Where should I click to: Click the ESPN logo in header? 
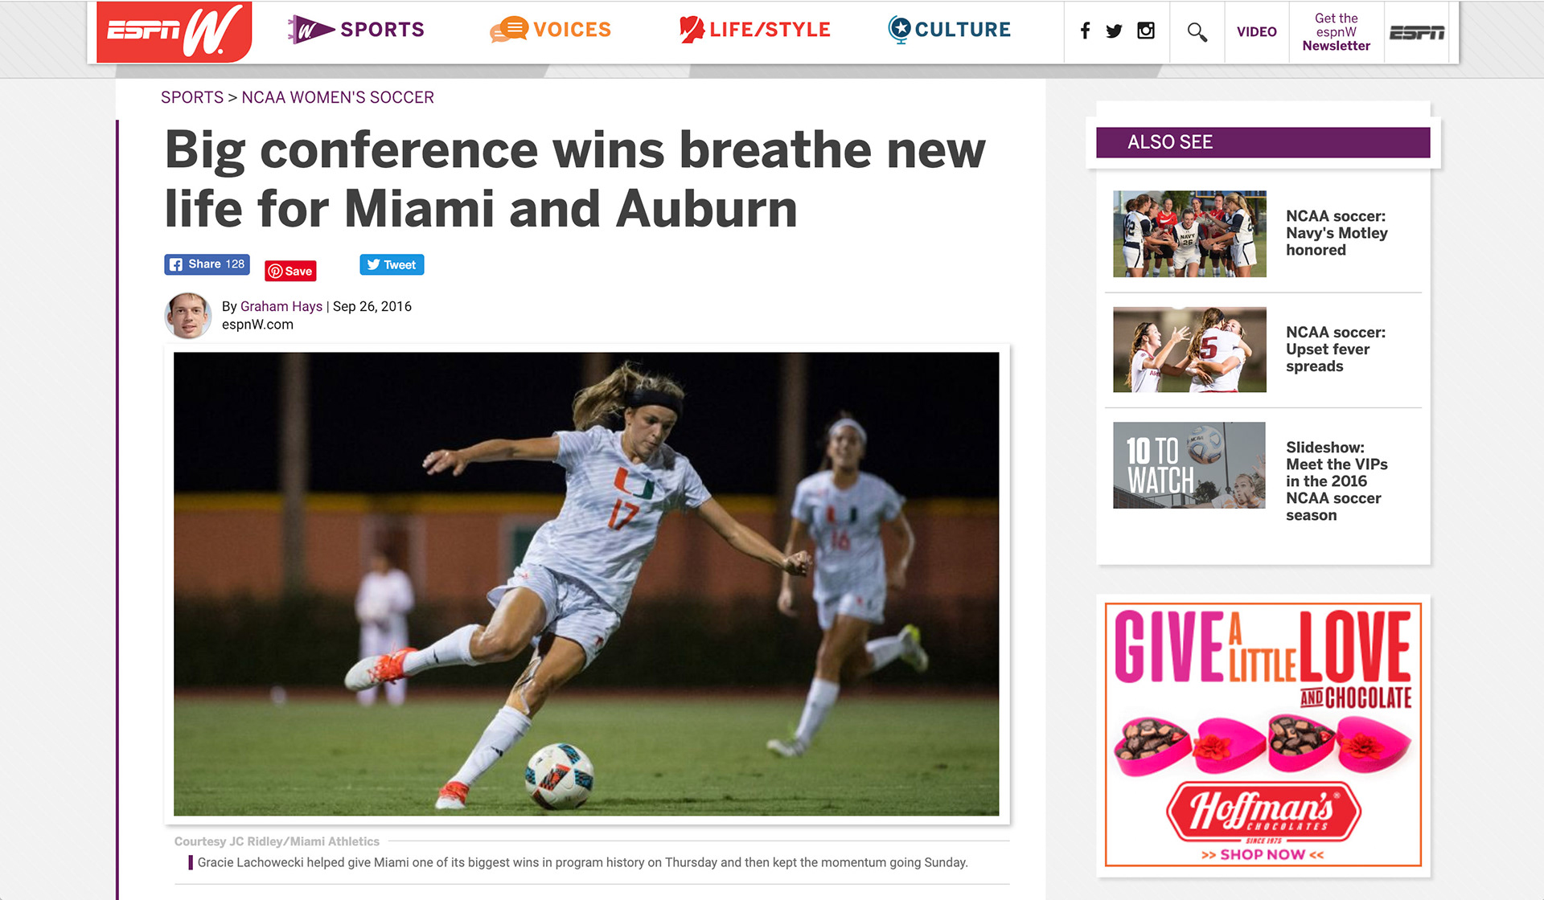[1417, 32]
